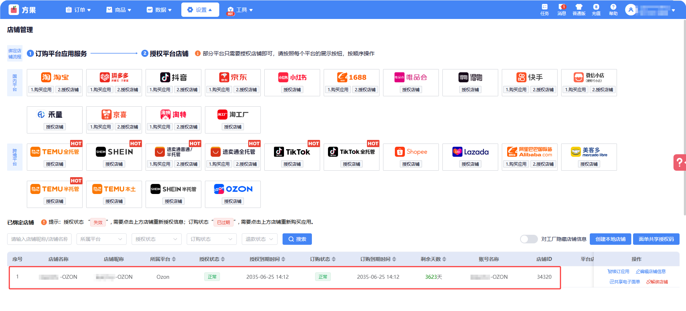Toggle 对工厂隐藏店铺信息 switch
The image size is (686, 311).
coord(529,239)
